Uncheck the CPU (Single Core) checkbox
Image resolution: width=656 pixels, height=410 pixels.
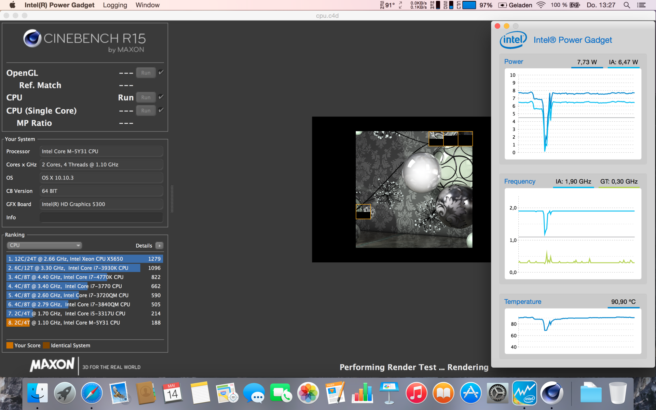pyautogui.click(x=161, y=110)
